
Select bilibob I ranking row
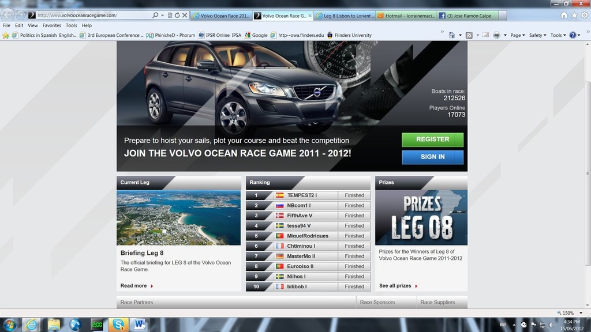click(308, 286)
